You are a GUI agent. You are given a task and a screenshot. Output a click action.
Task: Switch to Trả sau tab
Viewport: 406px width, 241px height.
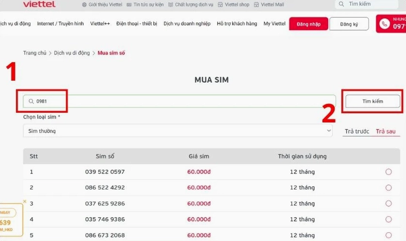pos(386,131)
